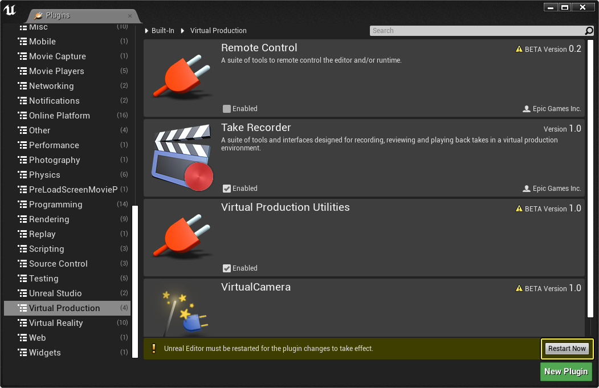Navigate to Built-In via the breadcrumb
Viewport: 599px width, 388px height.
tap(164, 30)
